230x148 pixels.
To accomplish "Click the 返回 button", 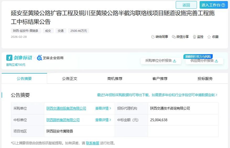I will pyautogui.click(x=186, y=5).
